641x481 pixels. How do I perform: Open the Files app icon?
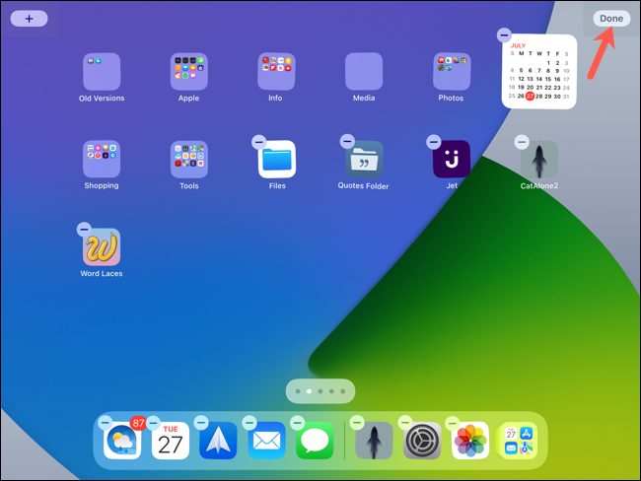pyautogui.click(x=277, y=160)
